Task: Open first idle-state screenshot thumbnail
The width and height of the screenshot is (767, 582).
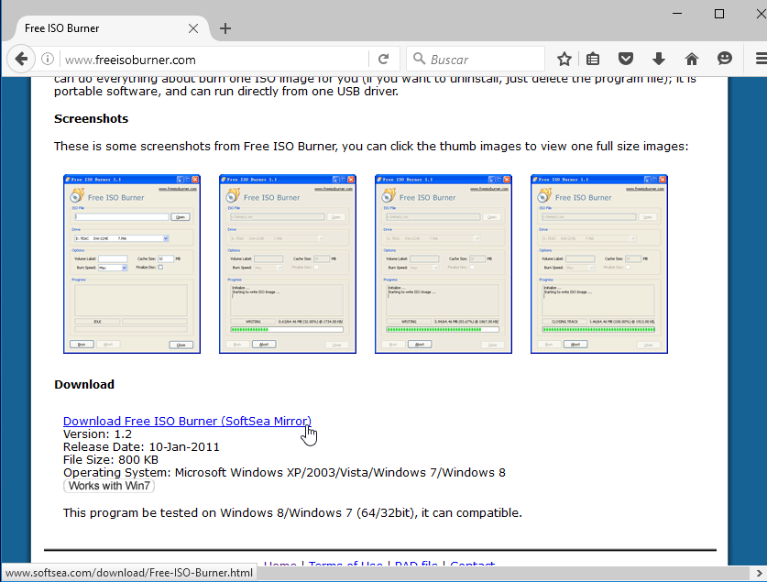Action: tap(132, 264)
